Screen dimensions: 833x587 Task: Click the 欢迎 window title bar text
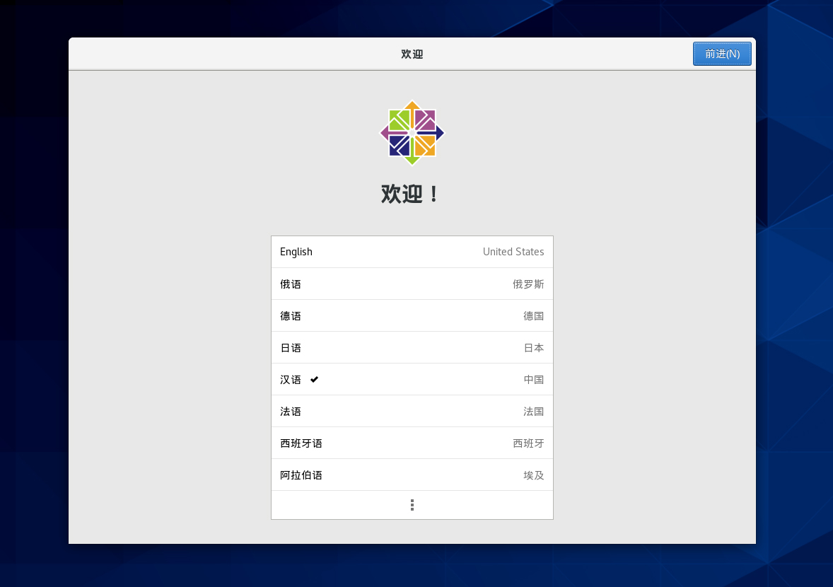tap(412, 54)
